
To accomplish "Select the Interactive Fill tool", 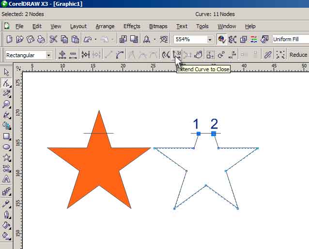I will pyautogui.click(x=6, y=235).
